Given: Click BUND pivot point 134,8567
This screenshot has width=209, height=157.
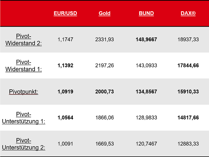Looking at the screenshot, I should point(146,92).
